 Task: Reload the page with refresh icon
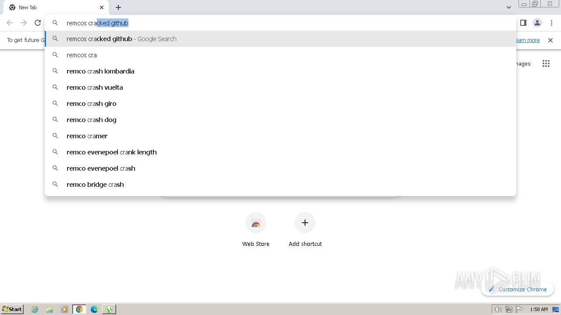click(38, 23)
